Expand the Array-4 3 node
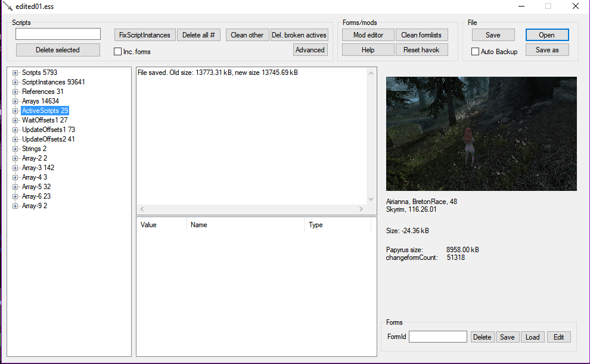The height and width of the screenshot is (364, 590). [x=15, y=177]
